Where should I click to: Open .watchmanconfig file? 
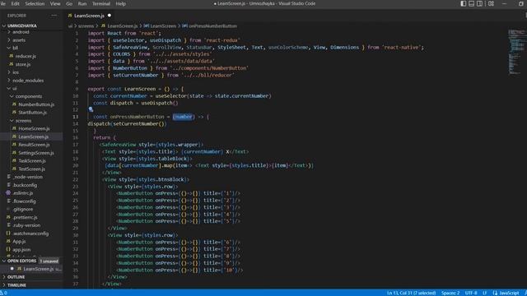coord(31,234)
